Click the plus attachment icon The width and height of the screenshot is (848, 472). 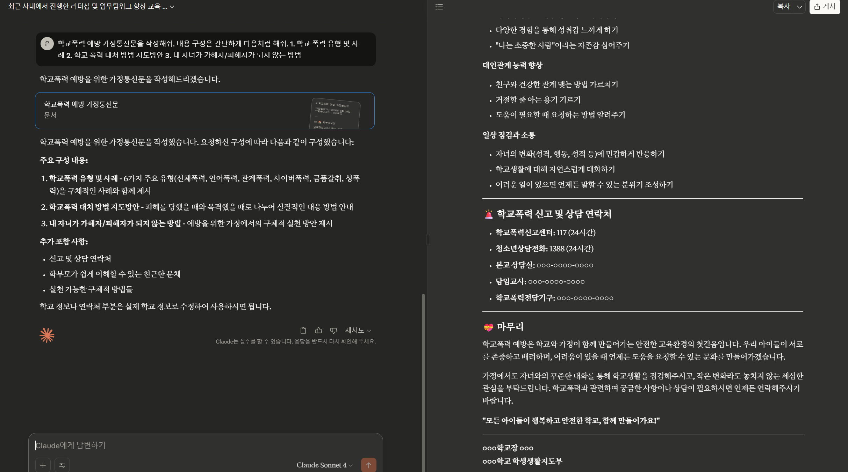click(x=43, y=465)
